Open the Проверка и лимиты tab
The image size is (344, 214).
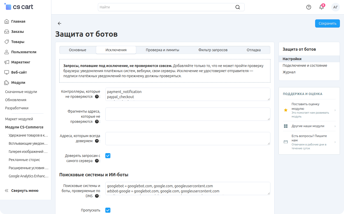(x=163, y=50)
